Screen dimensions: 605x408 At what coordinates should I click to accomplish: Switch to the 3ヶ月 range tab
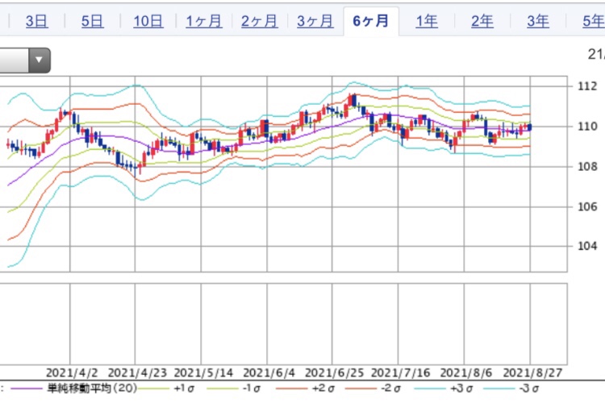pos(315,21)
